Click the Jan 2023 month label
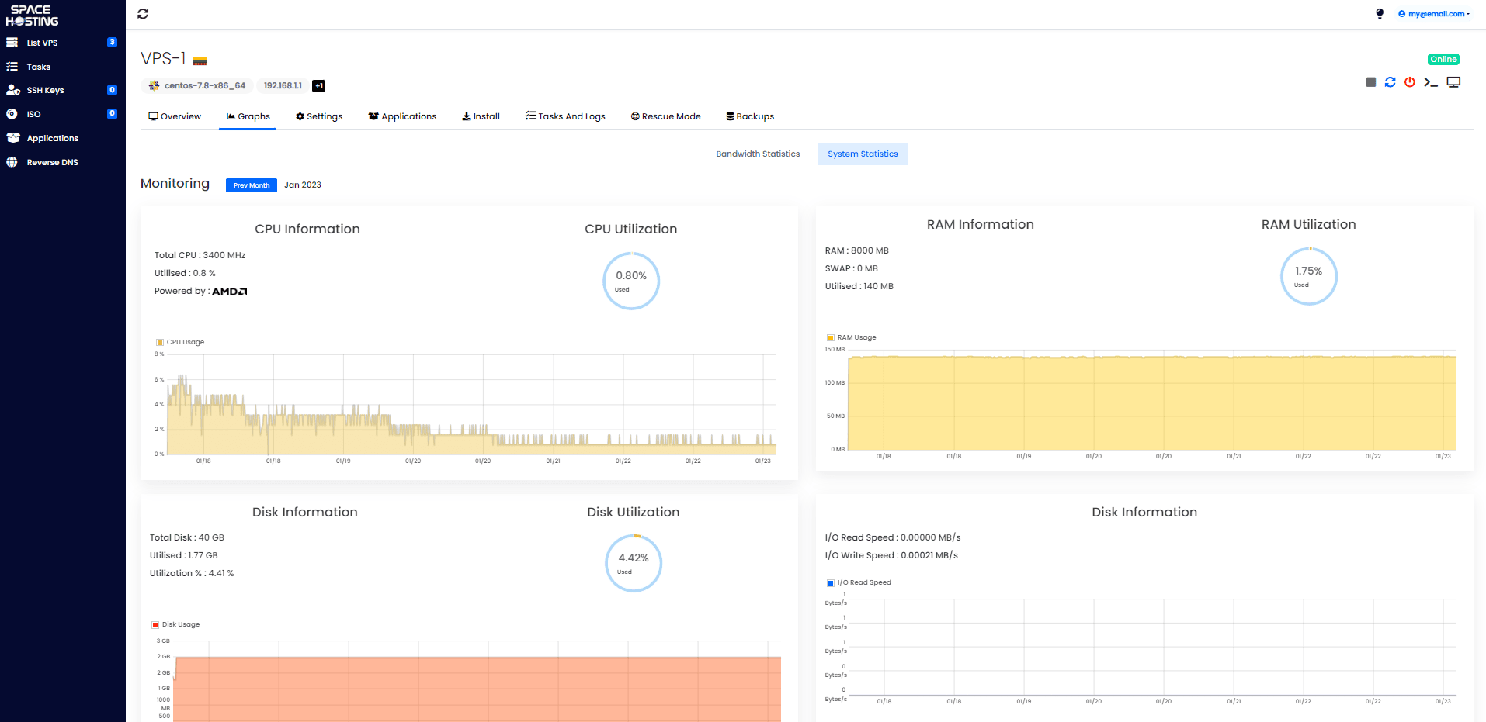Screen dimensions: 1486x722 point(302,185)
